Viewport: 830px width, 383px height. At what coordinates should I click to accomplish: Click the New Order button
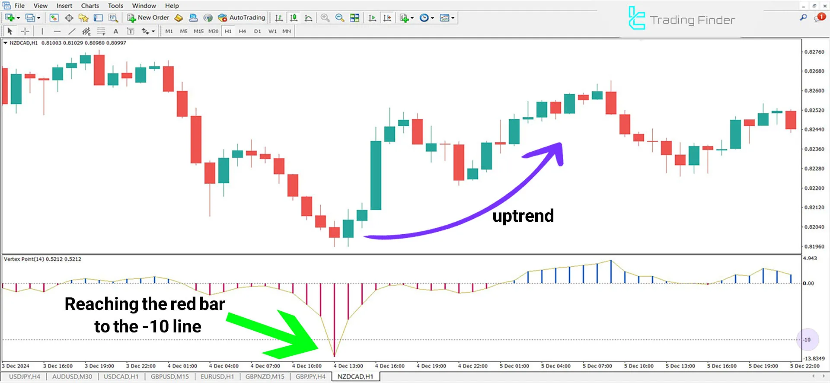pos(148,18)
